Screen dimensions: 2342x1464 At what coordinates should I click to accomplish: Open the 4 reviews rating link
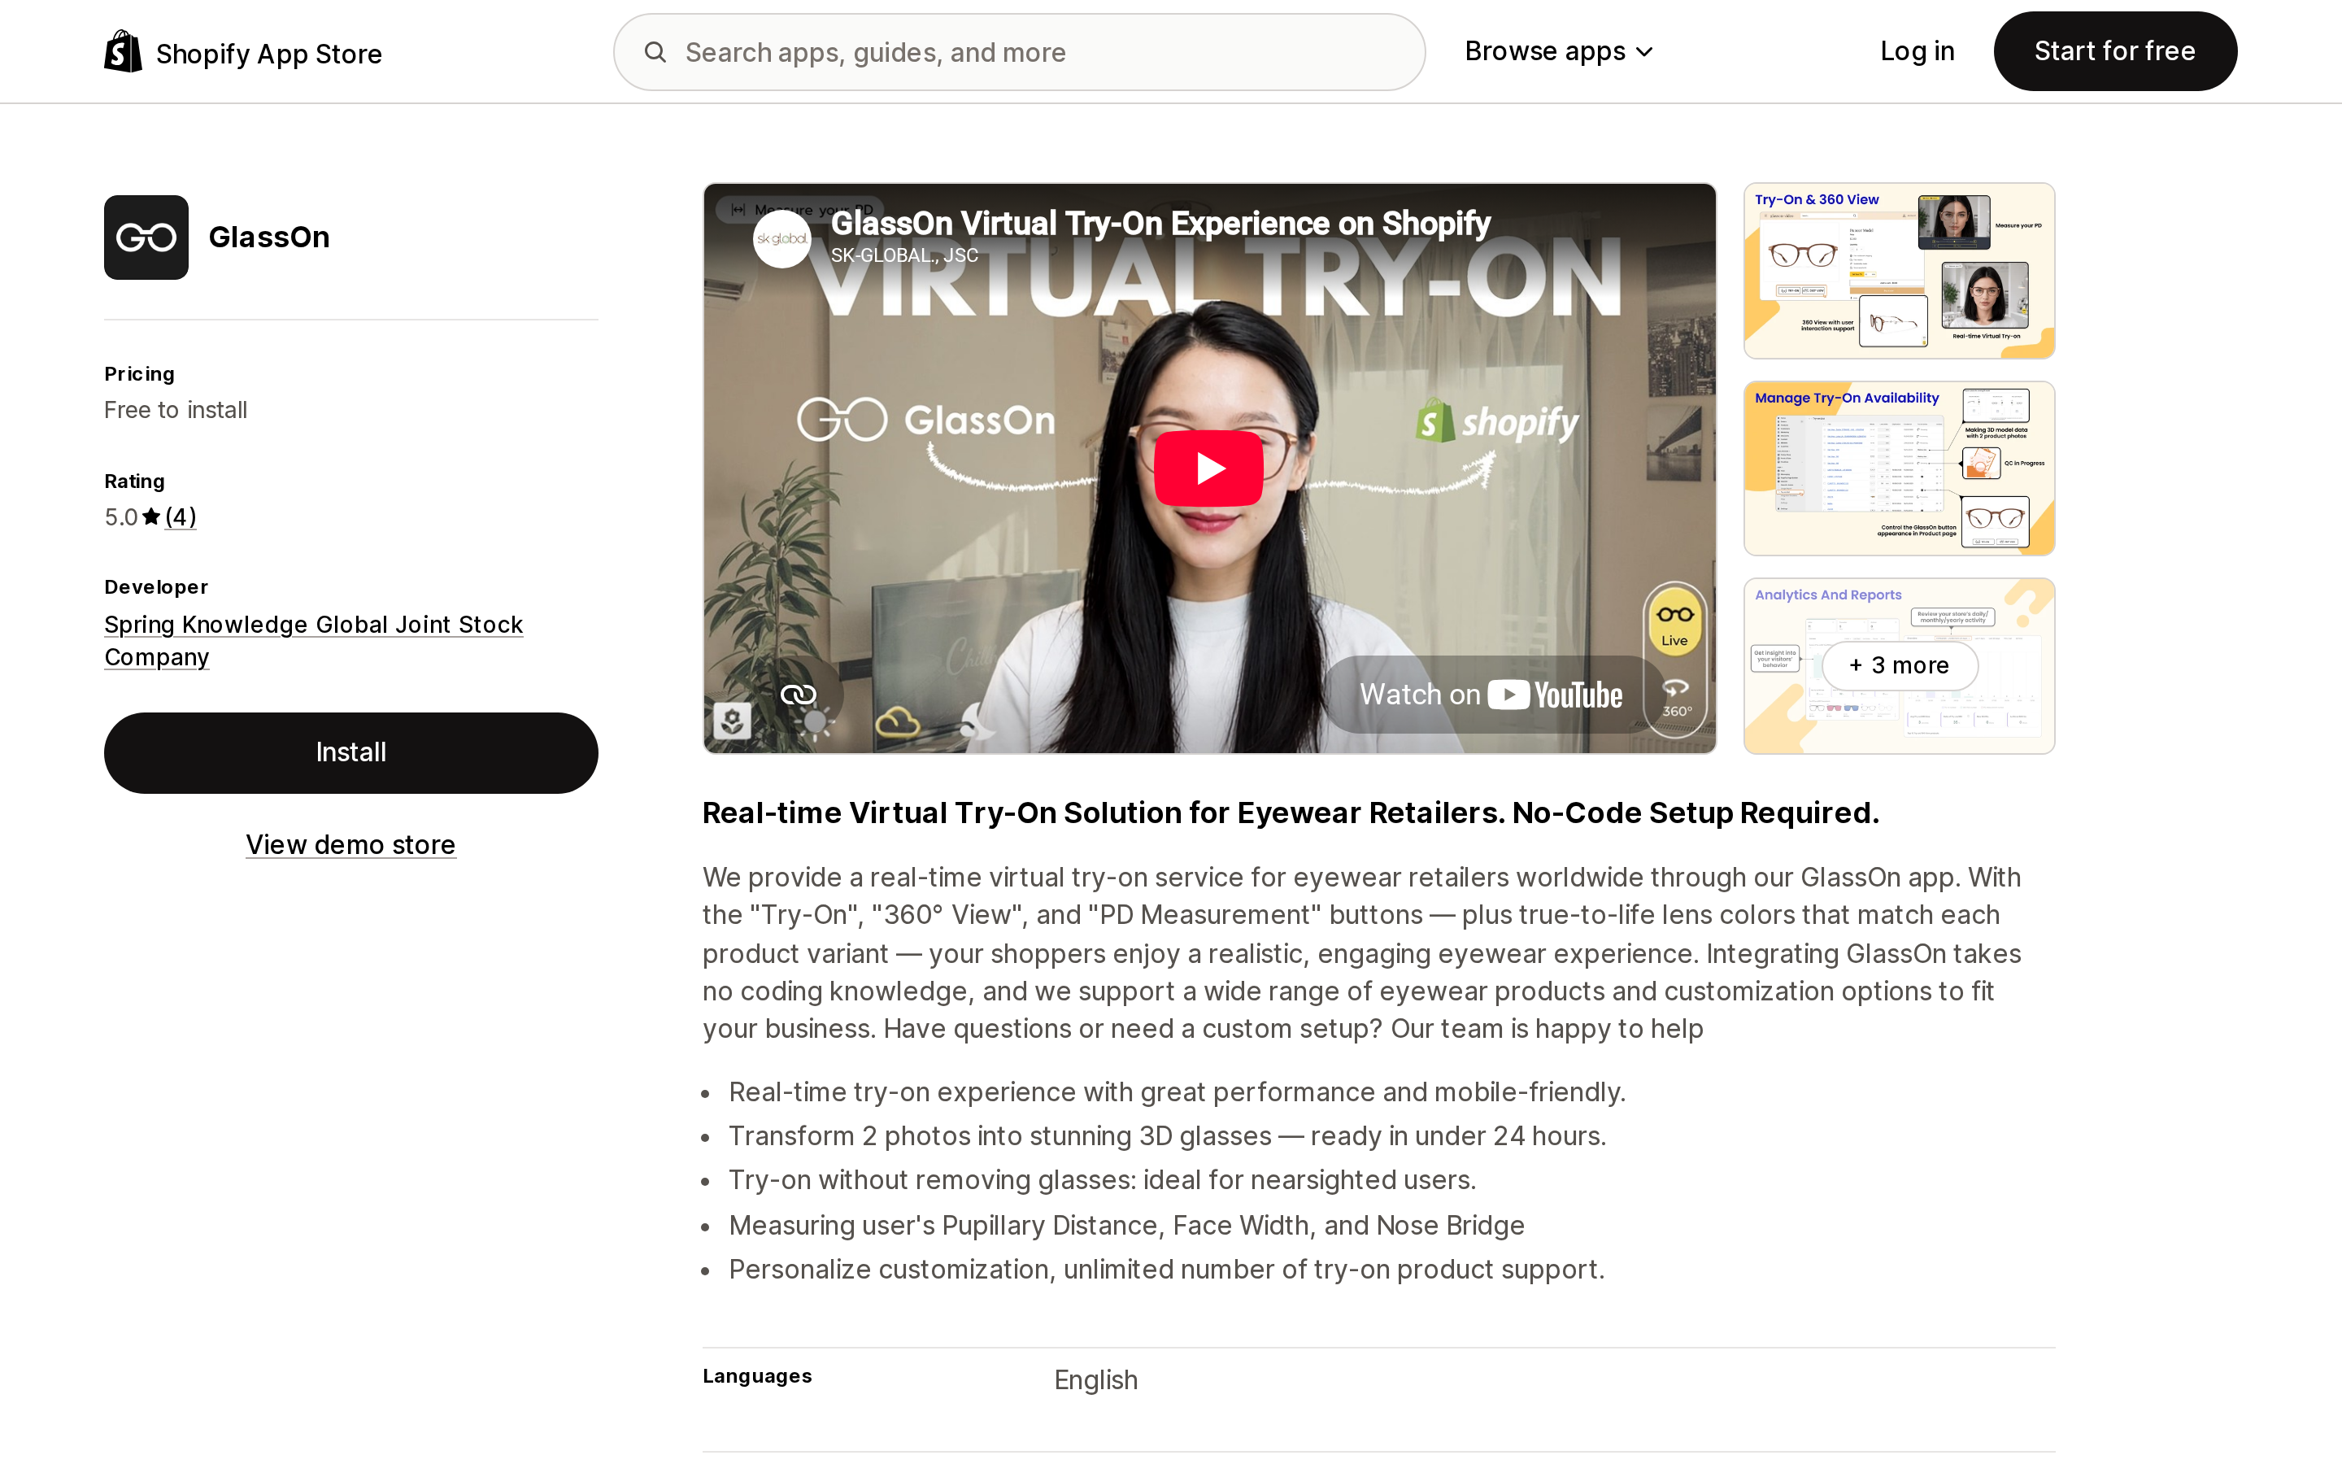tap(180, 517)
